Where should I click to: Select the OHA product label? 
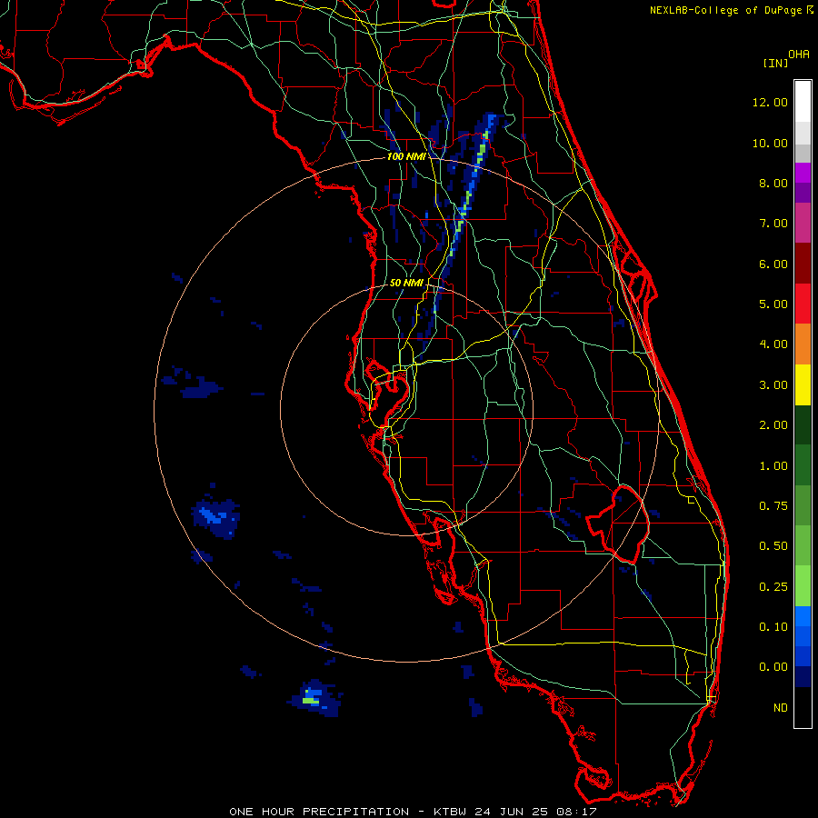[x=799, y=55]
